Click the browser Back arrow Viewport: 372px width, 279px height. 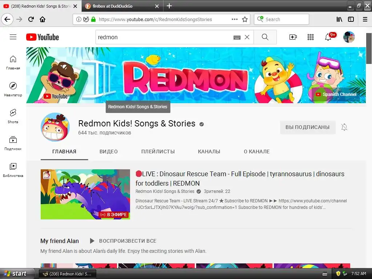7,19
